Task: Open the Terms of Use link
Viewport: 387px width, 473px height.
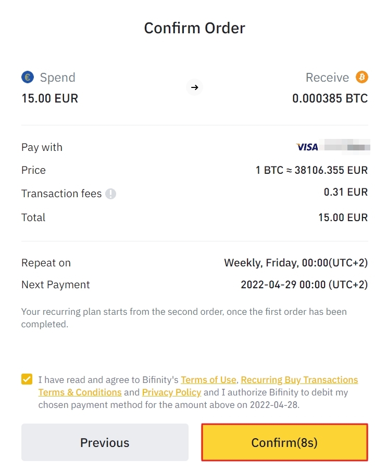Action: [208, 380]
